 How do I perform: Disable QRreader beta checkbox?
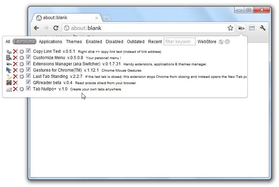pyautogui.click(x=28, y=82)
